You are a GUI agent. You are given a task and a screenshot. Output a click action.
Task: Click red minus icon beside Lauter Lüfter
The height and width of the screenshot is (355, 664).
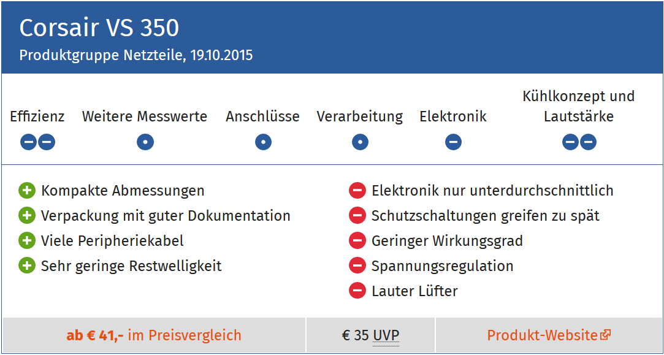[x=357, y=291]
